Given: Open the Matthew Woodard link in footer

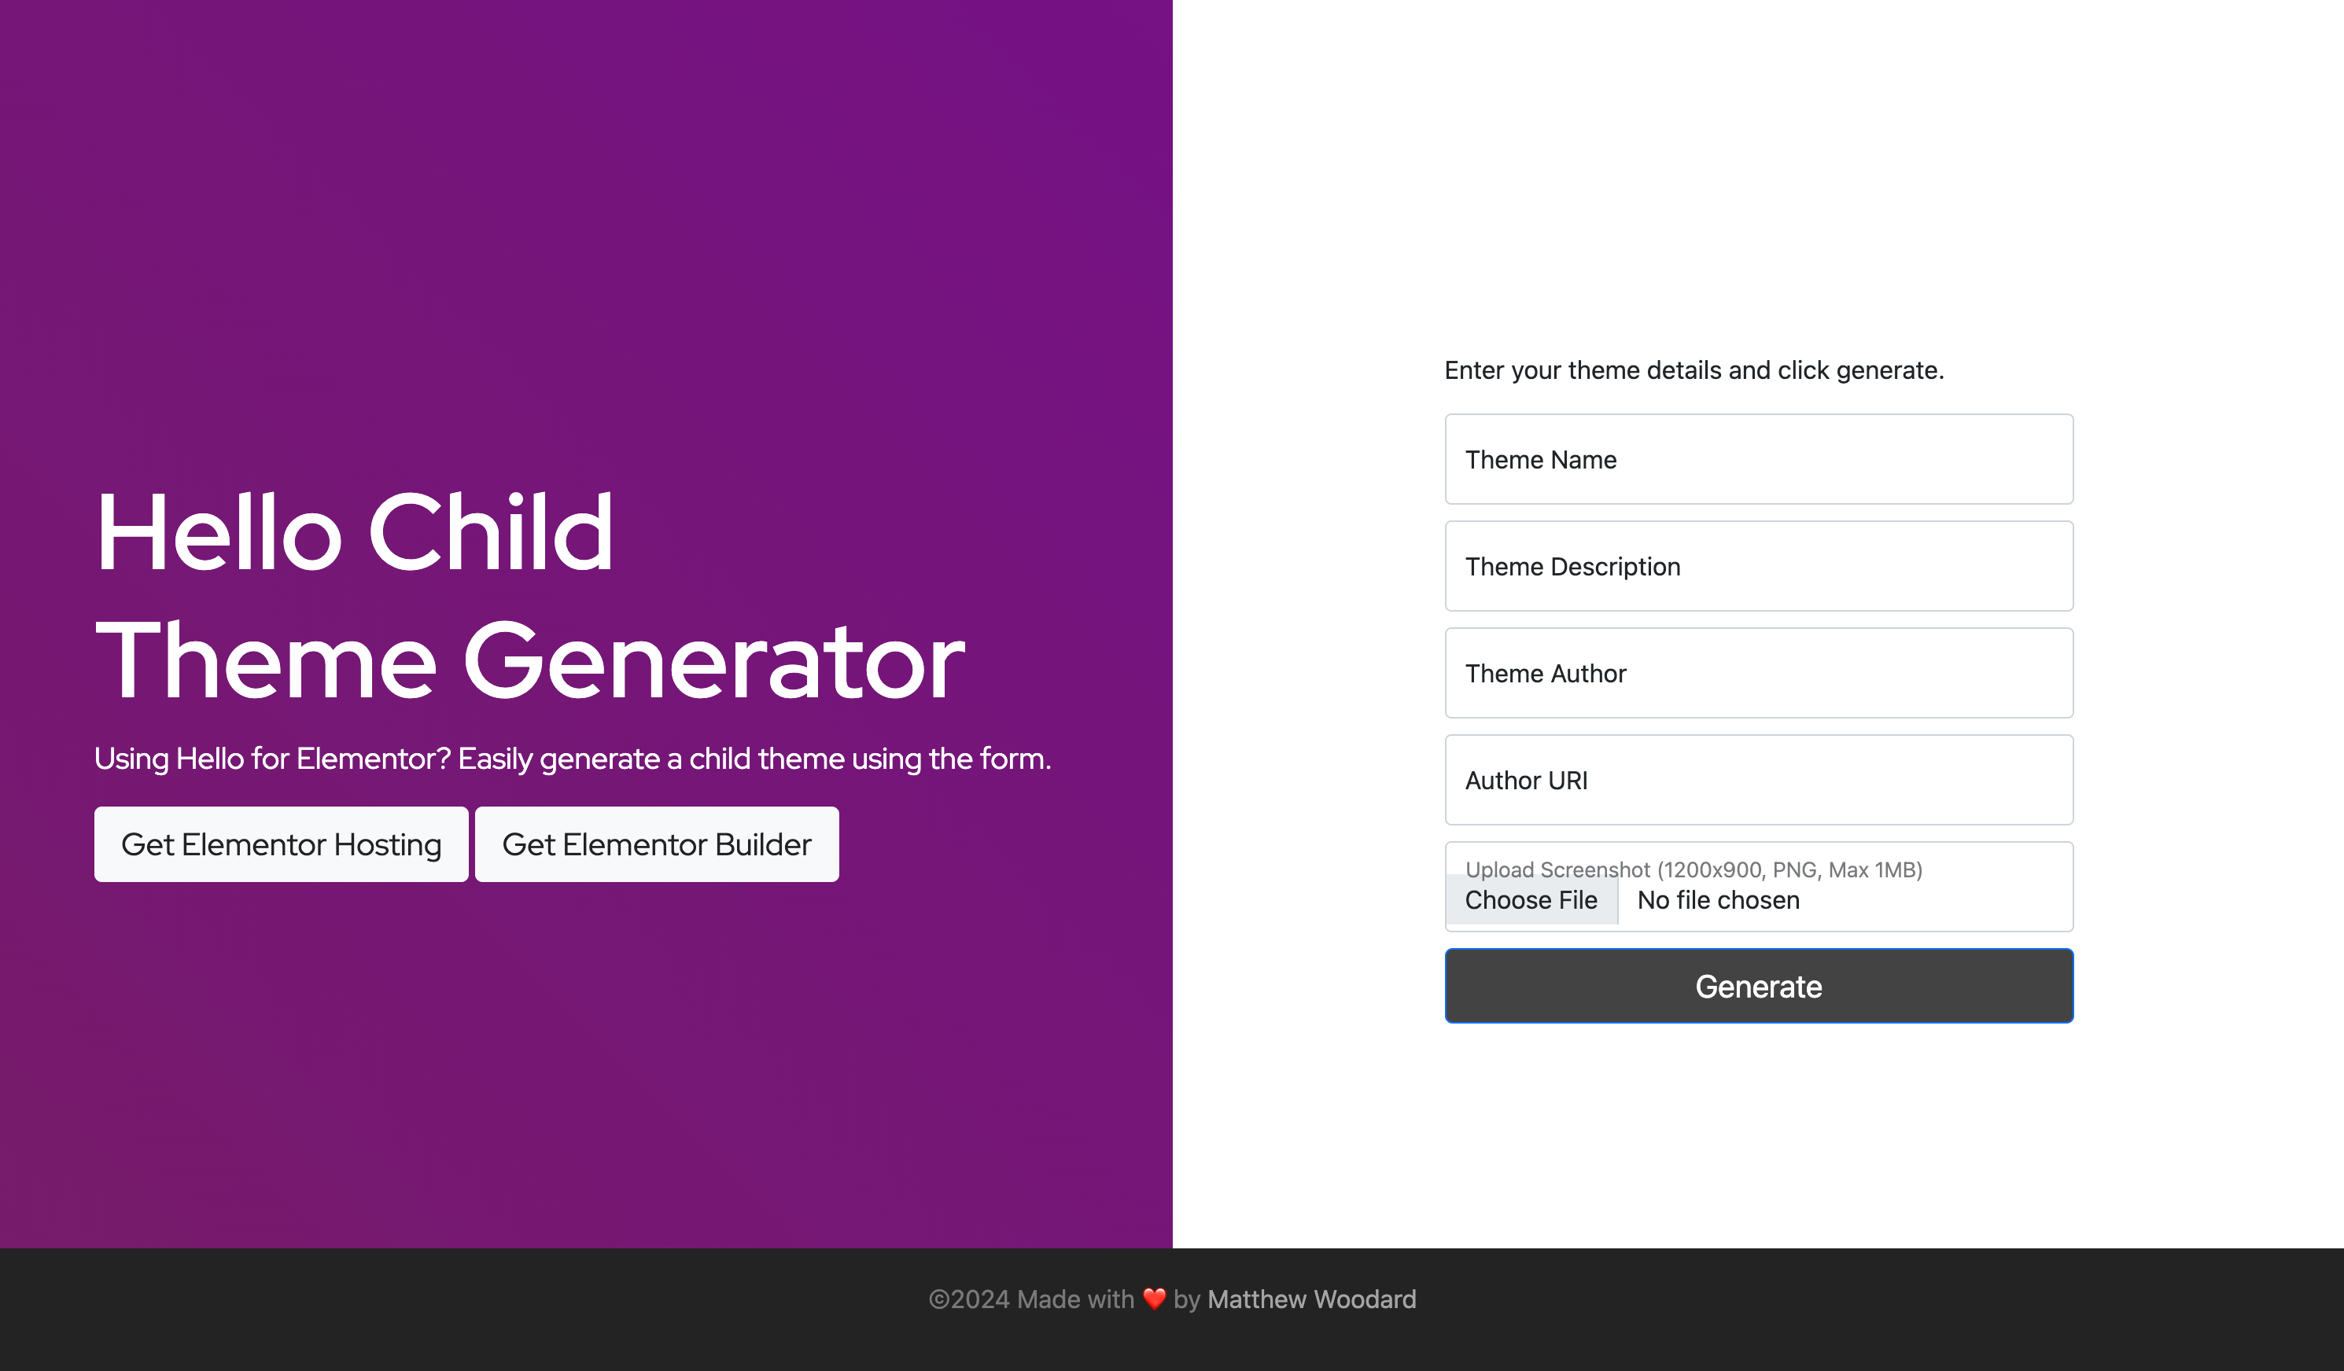Looking at the screenshot, I should pyautogui.click(x=1311, y=1299).
